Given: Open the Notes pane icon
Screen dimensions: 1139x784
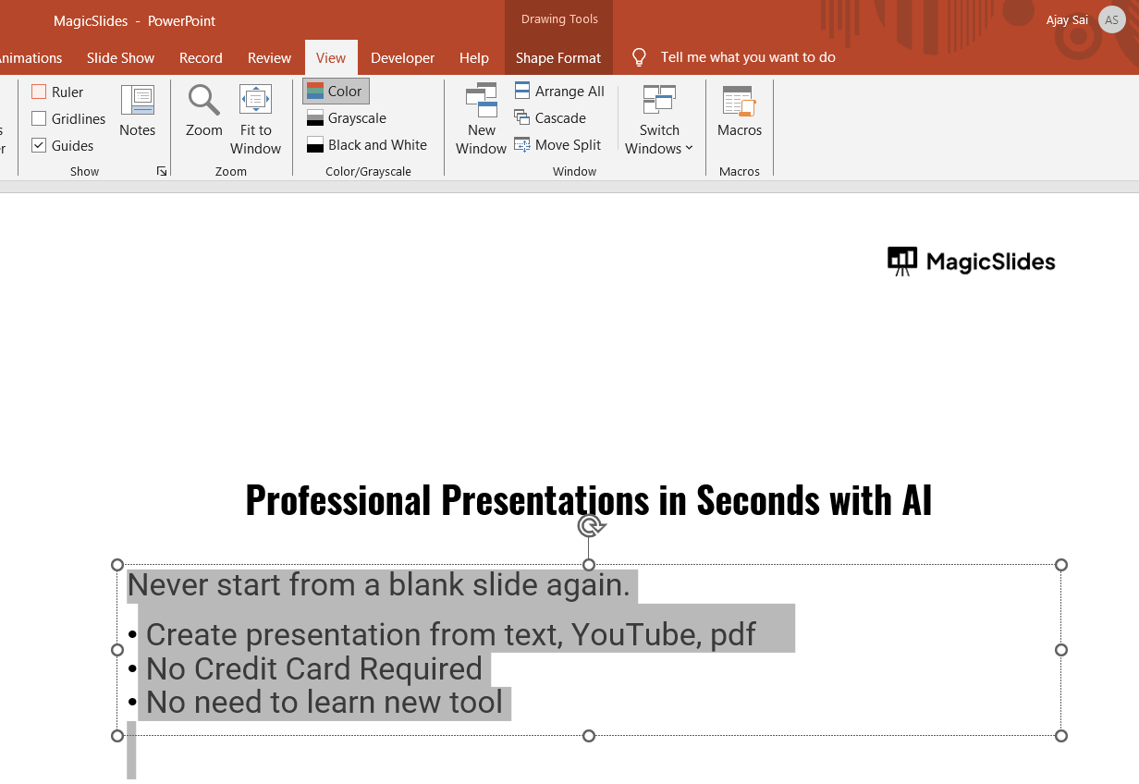Looking at the screenshot, I should 137,100.
